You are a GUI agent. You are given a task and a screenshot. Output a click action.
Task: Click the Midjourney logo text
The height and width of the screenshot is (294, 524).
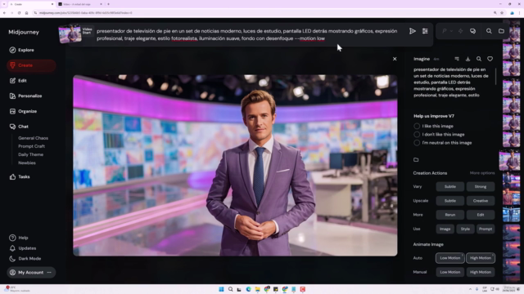pos(24,33)
